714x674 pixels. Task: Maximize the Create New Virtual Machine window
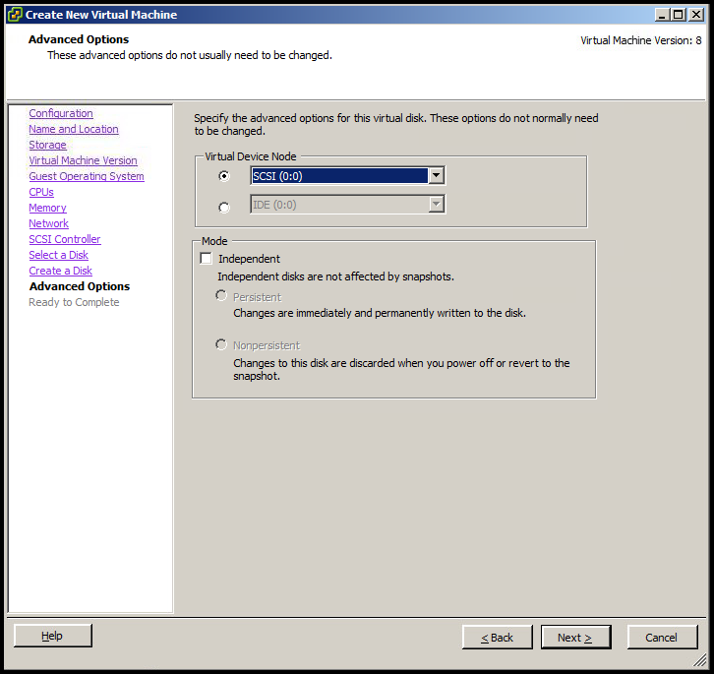[x=679, y=15]
